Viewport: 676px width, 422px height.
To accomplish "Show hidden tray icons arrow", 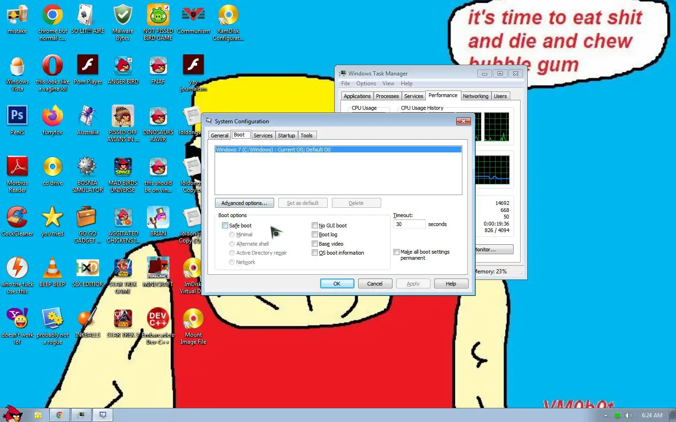I will coord(606,415).
